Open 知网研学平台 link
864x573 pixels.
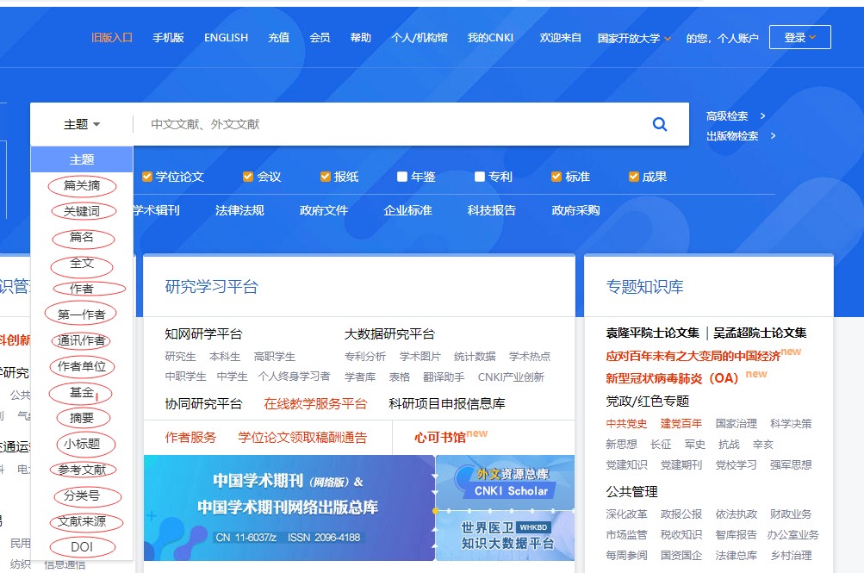[x=203, y=333]
